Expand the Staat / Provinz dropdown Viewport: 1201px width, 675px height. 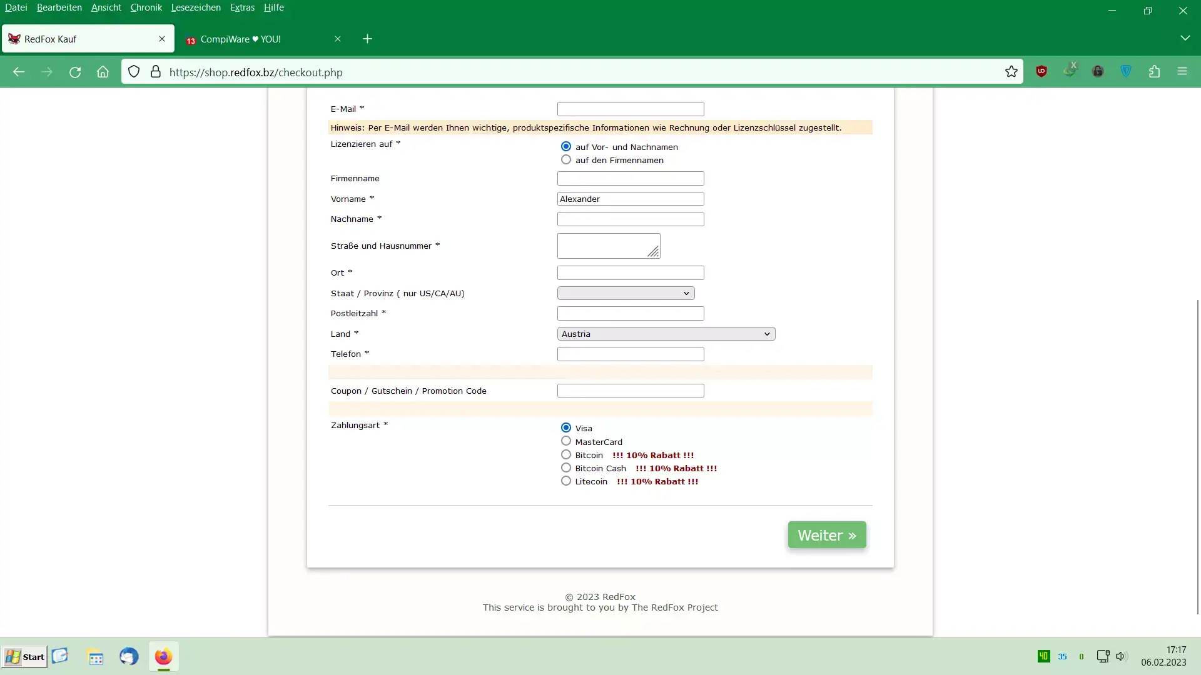pyautogui.click(x=626, y=293)
